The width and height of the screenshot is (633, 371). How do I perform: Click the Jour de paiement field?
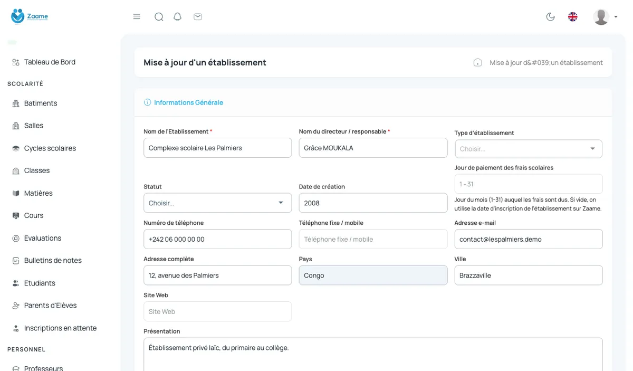tap(529, 184)
